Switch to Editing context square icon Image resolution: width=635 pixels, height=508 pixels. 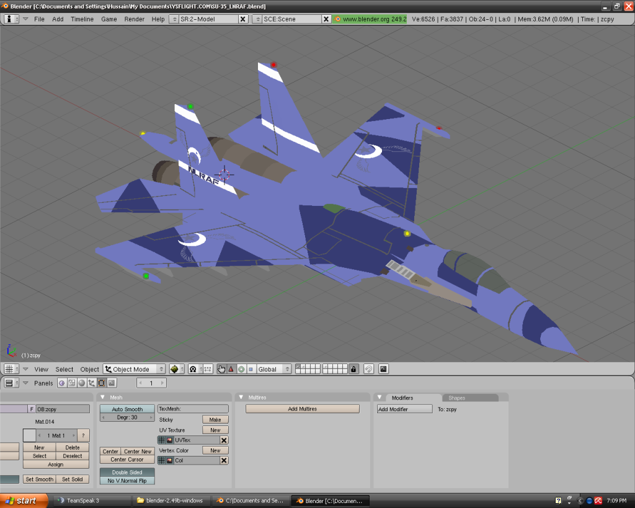coord(102,383)
